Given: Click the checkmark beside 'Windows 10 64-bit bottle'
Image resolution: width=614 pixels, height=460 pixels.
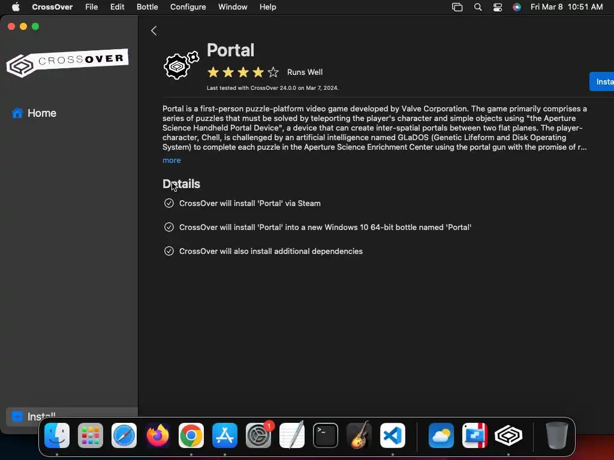Looking at the screenshot, I should click(168, 227).
